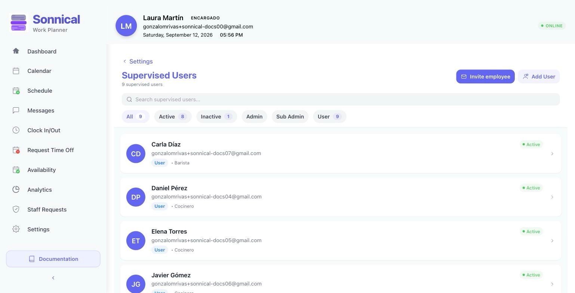Viewport: 575px width, 293px height.
Task: Click the Calendar sidebar icon
Action: coord(16,71)
